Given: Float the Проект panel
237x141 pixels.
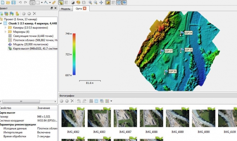Looking at the screenshot, I should tap(51, 8).
